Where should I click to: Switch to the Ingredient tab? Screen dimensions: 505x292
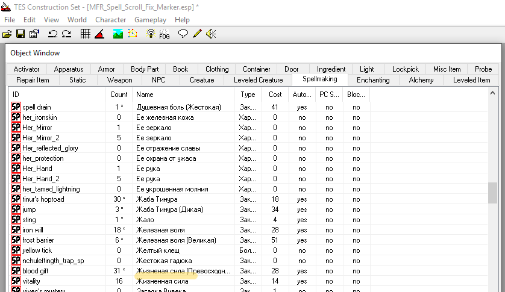point(331,69)
